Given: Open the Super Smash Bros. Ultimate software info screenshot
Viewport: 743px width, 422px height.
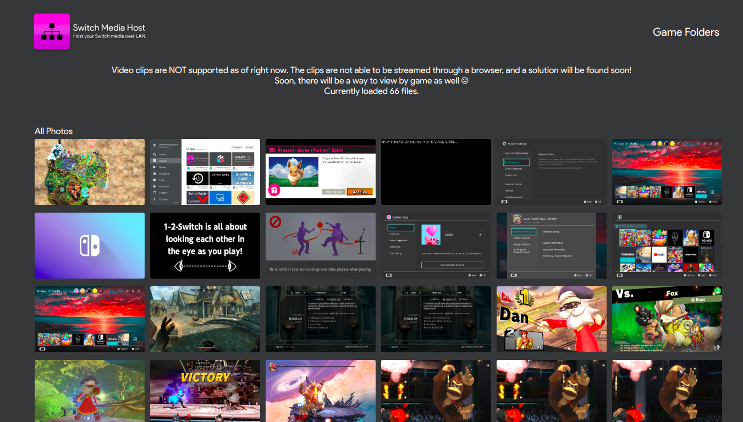Looking at the screenshot, I should pyautogui.click(x=552, y=246).
